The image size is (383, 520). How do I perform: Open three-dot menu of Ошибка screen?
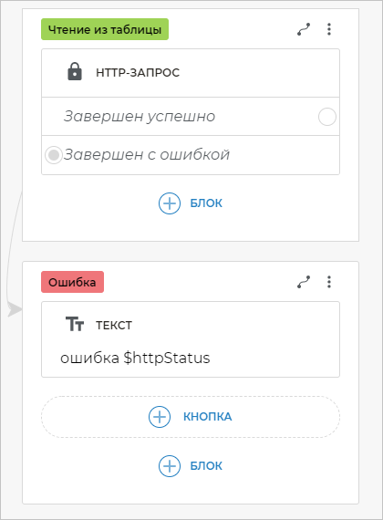(329, 282)
